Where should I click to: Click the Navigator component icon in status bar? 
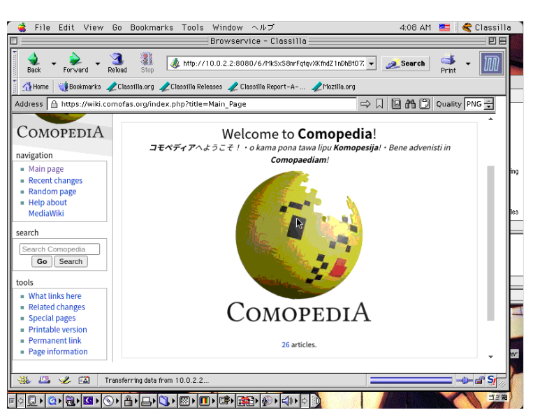(24, 380)
